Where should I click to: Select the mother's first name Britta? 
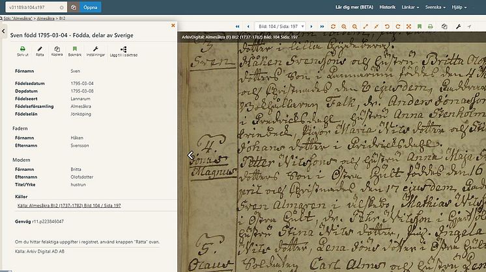(x=76, y=169)
